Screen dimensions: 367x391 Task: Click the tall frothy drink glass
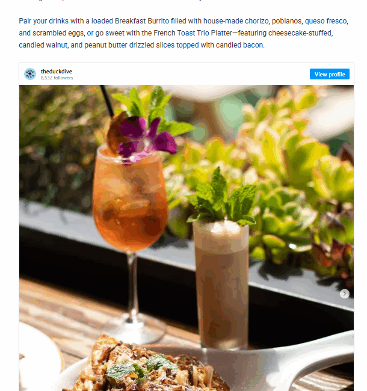point(221,285)
